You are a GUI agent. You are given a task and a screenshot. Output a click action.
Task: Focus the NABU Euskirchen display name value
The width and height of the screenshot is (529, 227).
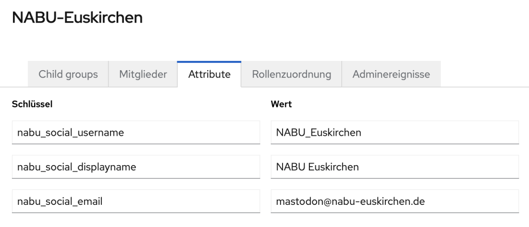tap(395, 167)
